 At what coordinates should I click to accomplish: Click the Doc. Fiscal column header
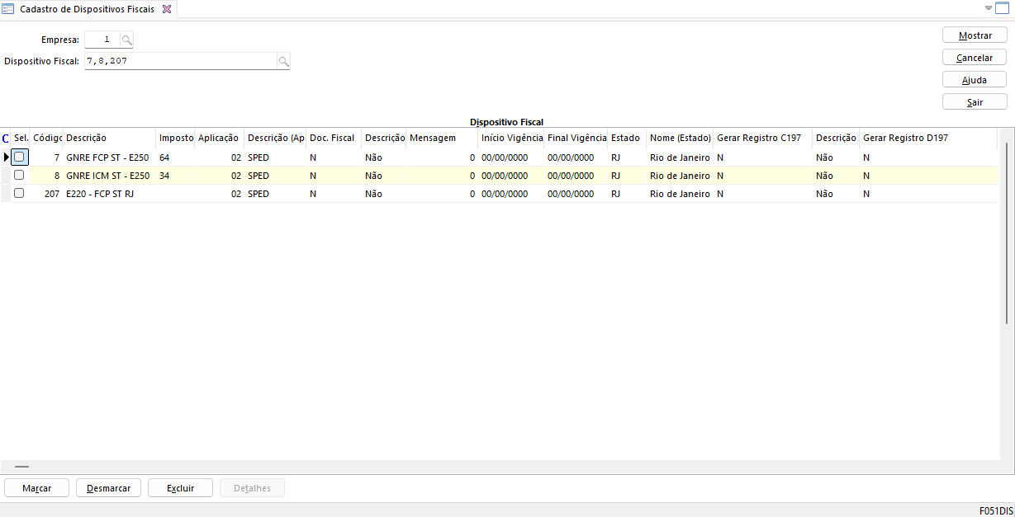pyautogui.click(x=334, y=138)
